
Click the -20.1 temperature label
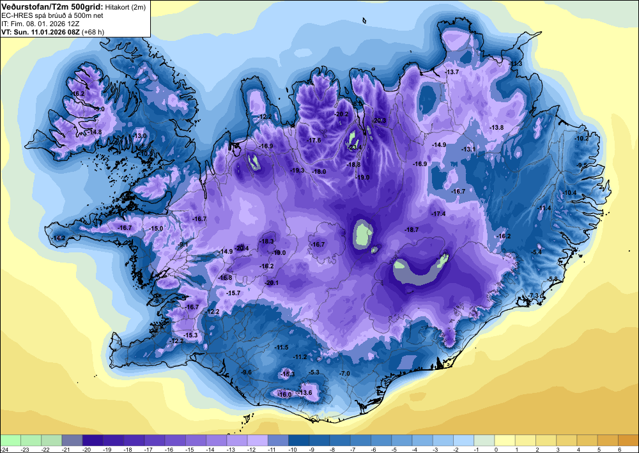272,282
